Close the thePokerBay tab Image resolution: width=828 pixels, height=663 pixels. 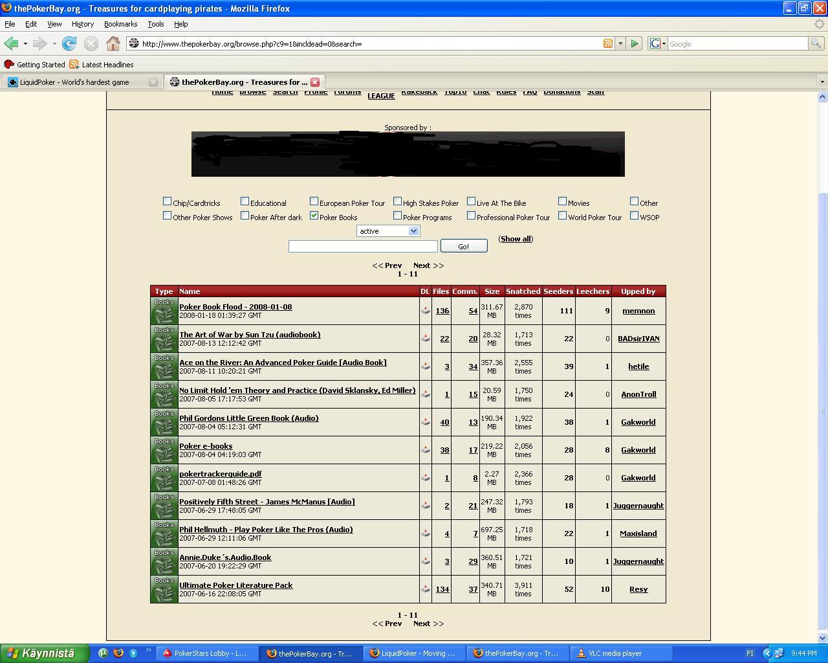(x=315, y=82)
